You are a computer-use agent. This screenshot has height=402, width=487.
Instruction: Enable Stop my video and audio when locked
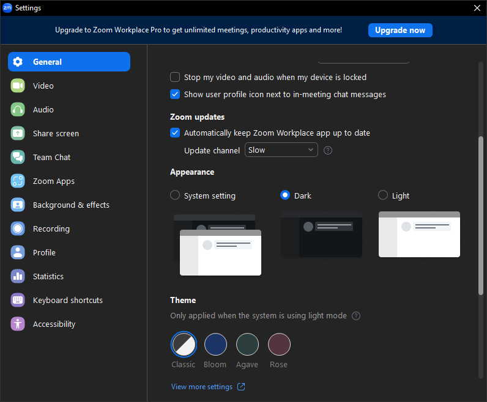coord(175,77)
